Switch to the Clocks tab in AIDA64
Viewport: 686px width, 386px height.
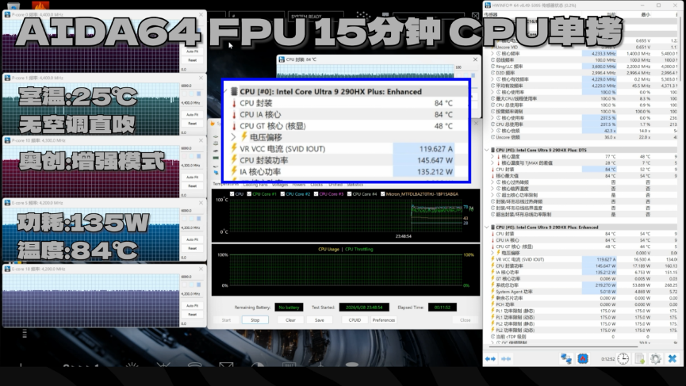tap(316, 185)
